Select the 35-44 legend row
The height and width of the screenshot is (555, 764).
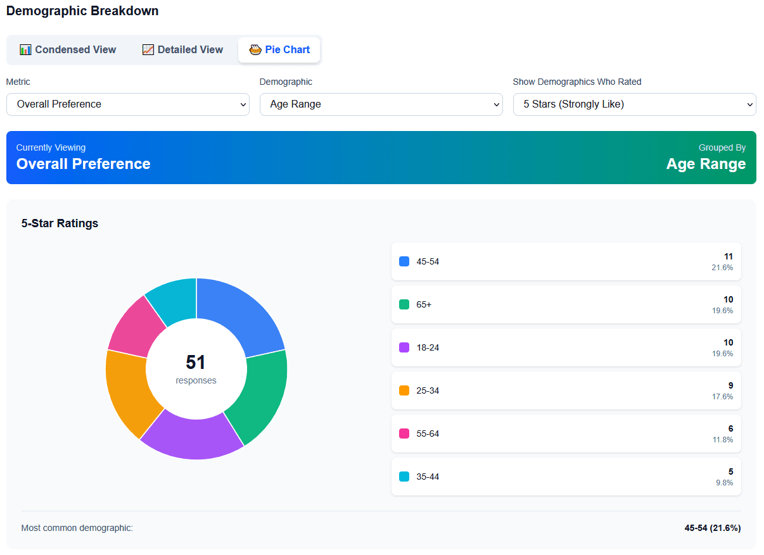(x=566, y=477)
